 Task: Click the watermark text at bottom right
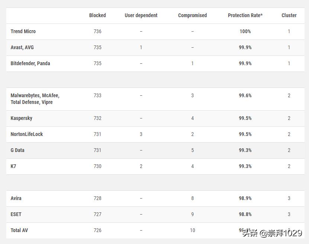[x=272, y=234]
